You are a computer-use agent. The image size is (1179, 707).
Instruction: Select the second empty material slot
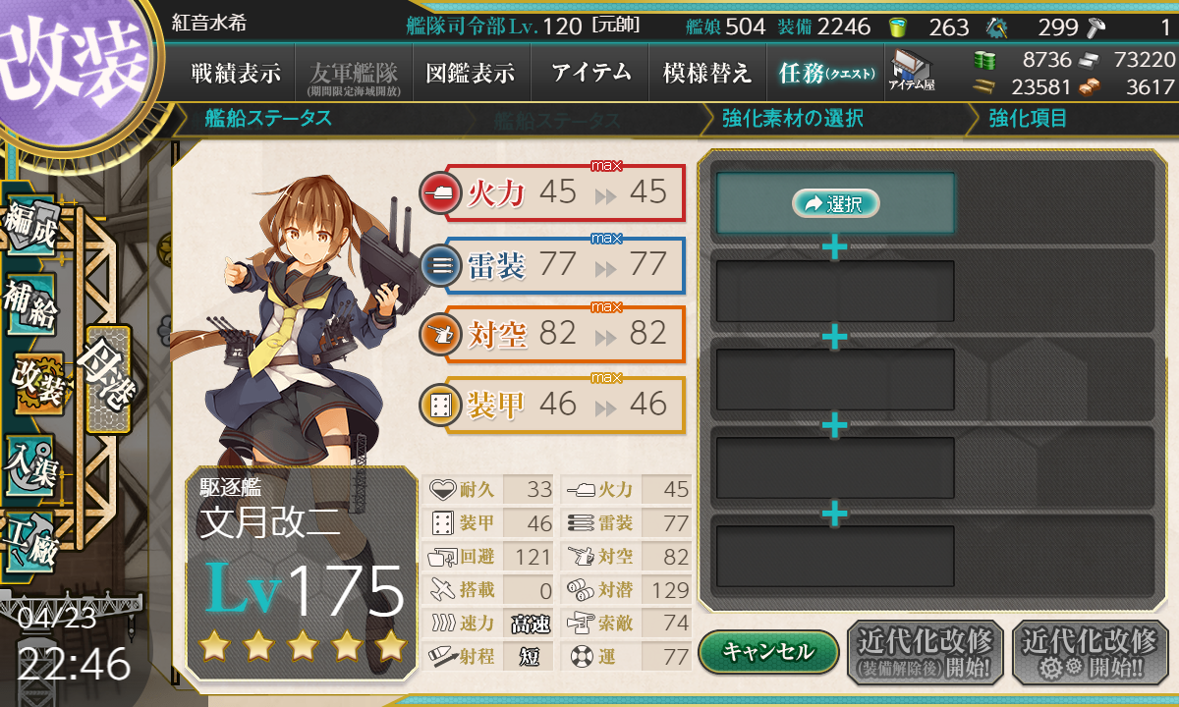click(835, 291)
